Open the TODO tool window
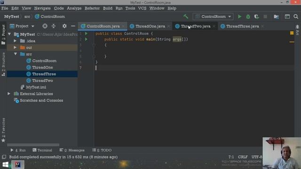The image size is (301, 169). click(x=102, y=150)
